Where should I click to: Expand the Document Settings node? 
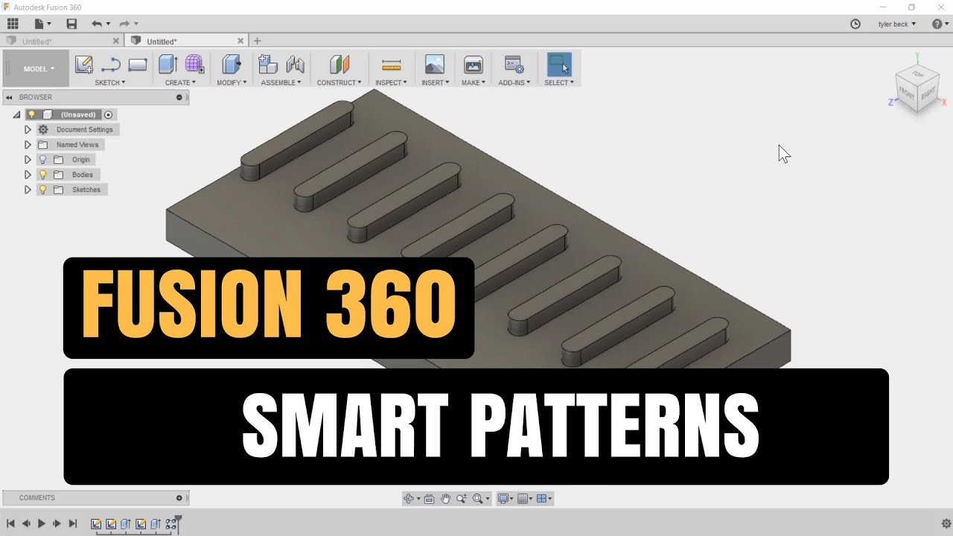coord(28,130)
